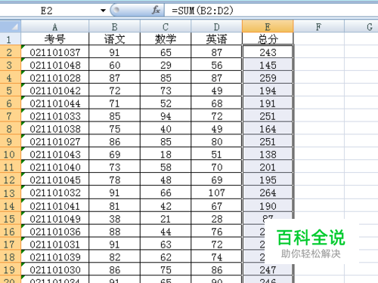Image resolution: width=378 pixels, height=283 pixels.
Task: Click cell with exam number 021101044
Action: pos(55,103)
